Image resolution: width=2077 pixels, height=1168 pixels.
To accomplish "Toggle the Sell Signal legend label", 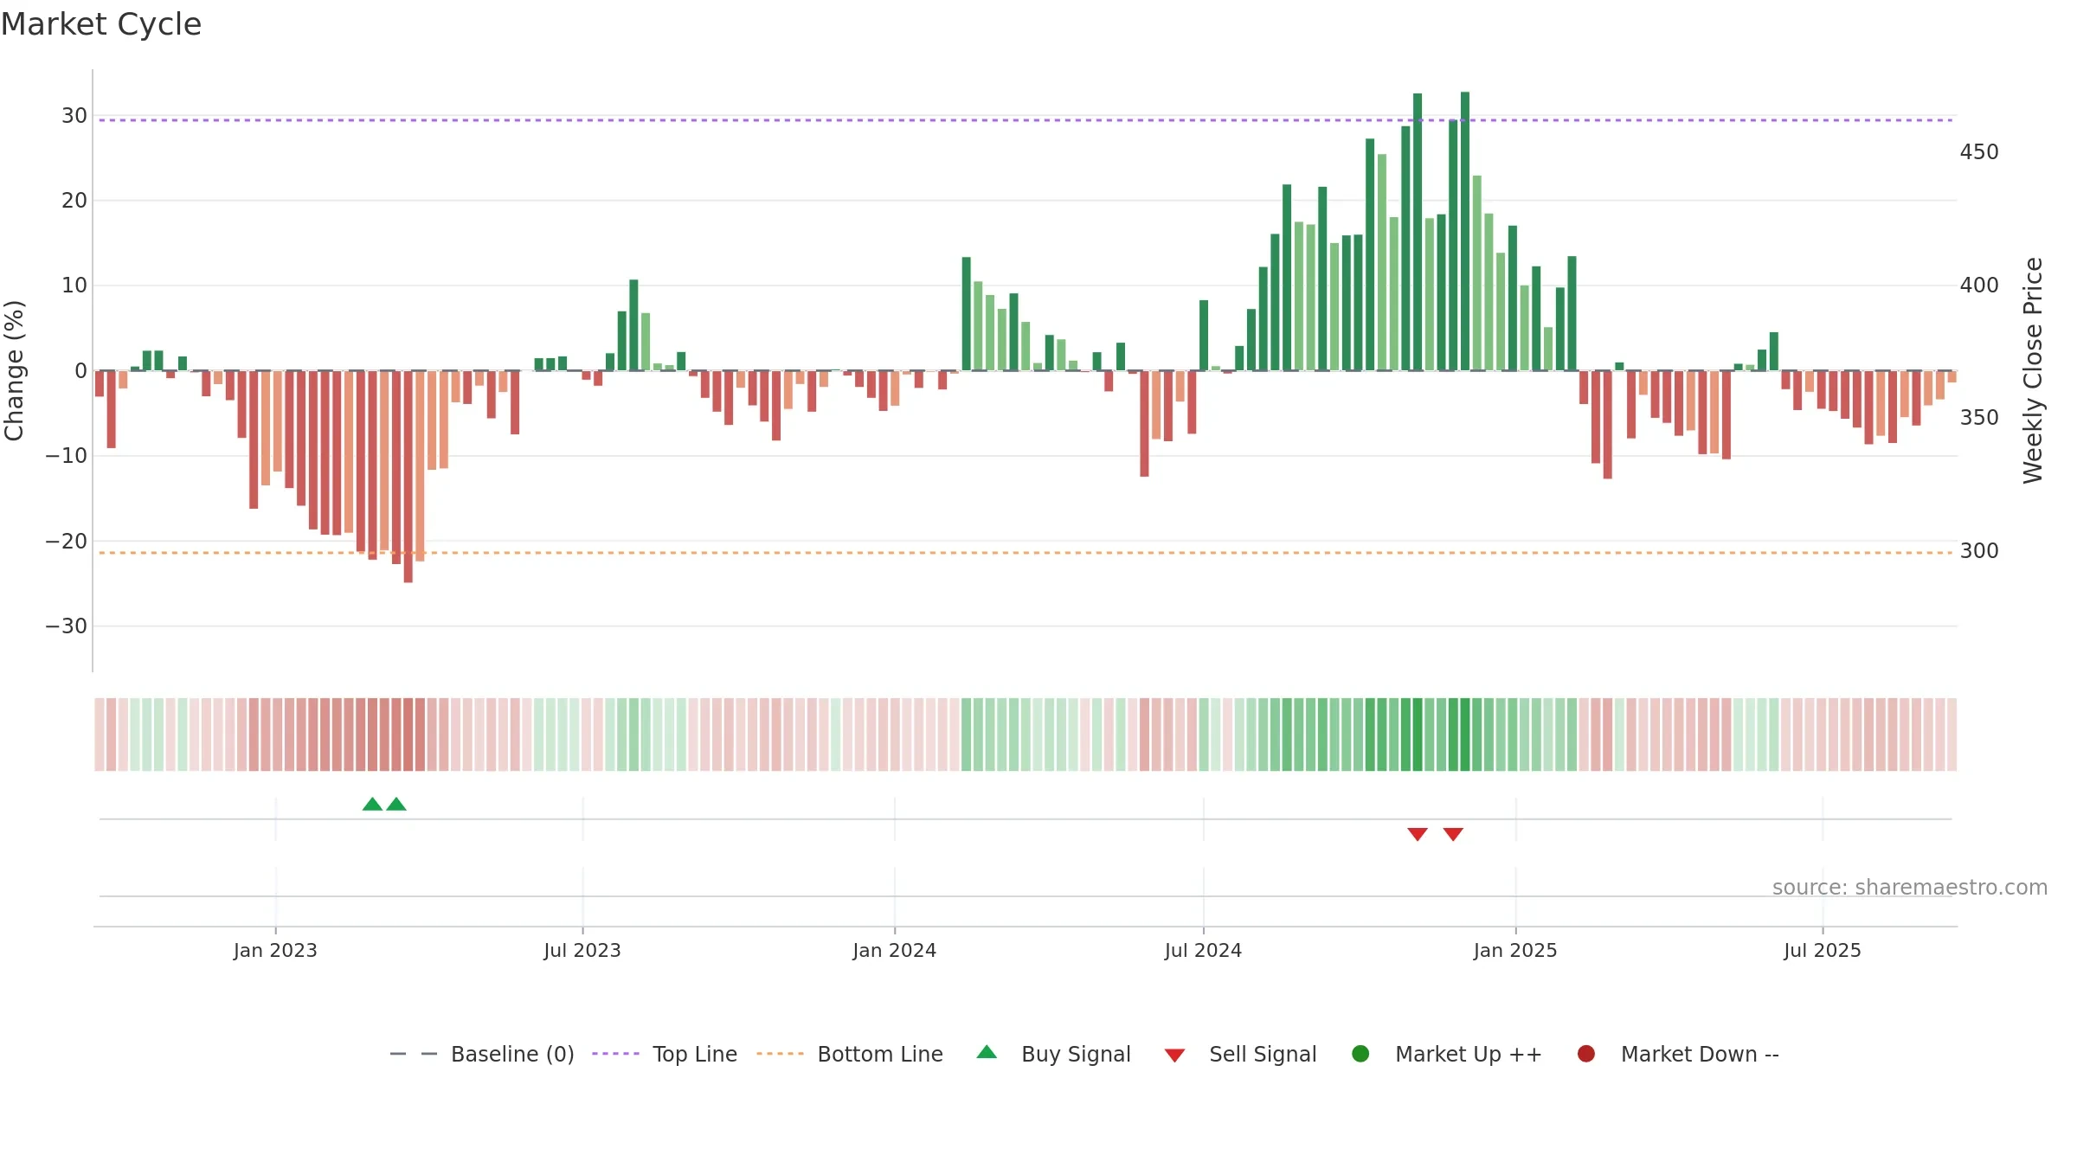I will (1263, 1054).
